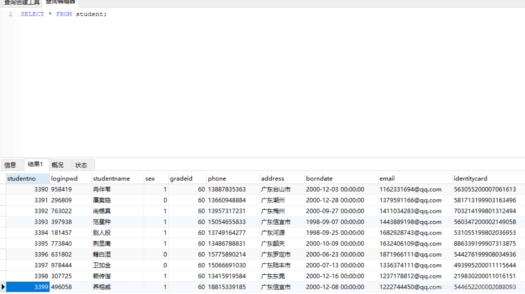Screen dimensions: 525x294
Task: Click email 1379591166@qq.com
Action: pyautogui.click(x=410, y=200)
